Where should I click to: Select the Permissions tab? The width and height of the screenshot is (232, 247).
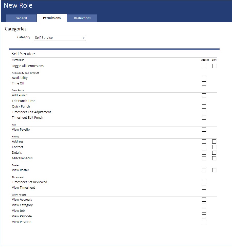point(52,18)
